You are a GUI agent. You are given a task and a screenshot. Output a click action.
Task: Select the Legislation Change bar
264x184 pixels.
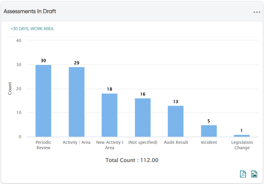[242, 136]
